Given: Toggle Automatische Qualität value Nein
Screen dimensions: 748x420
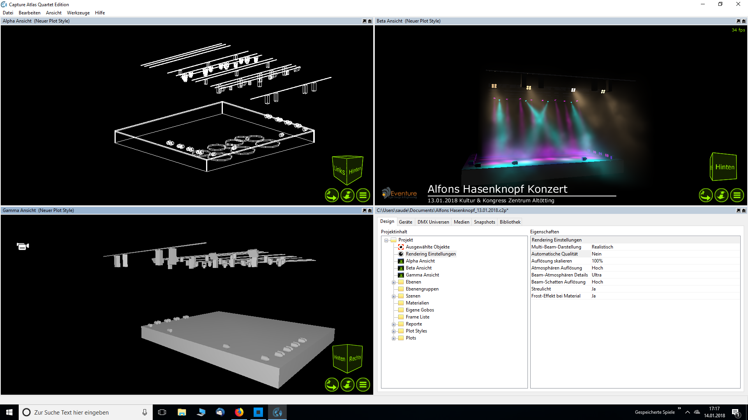Looking at the screenshot, I should tap(596, 254).
